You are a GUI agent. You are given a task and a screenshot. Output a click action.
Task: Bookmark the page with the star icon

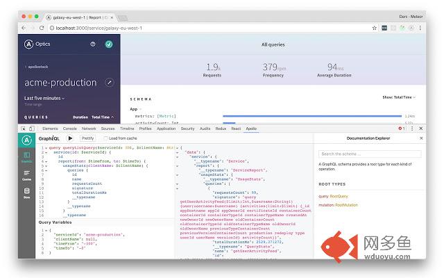(x=375, y=28)
